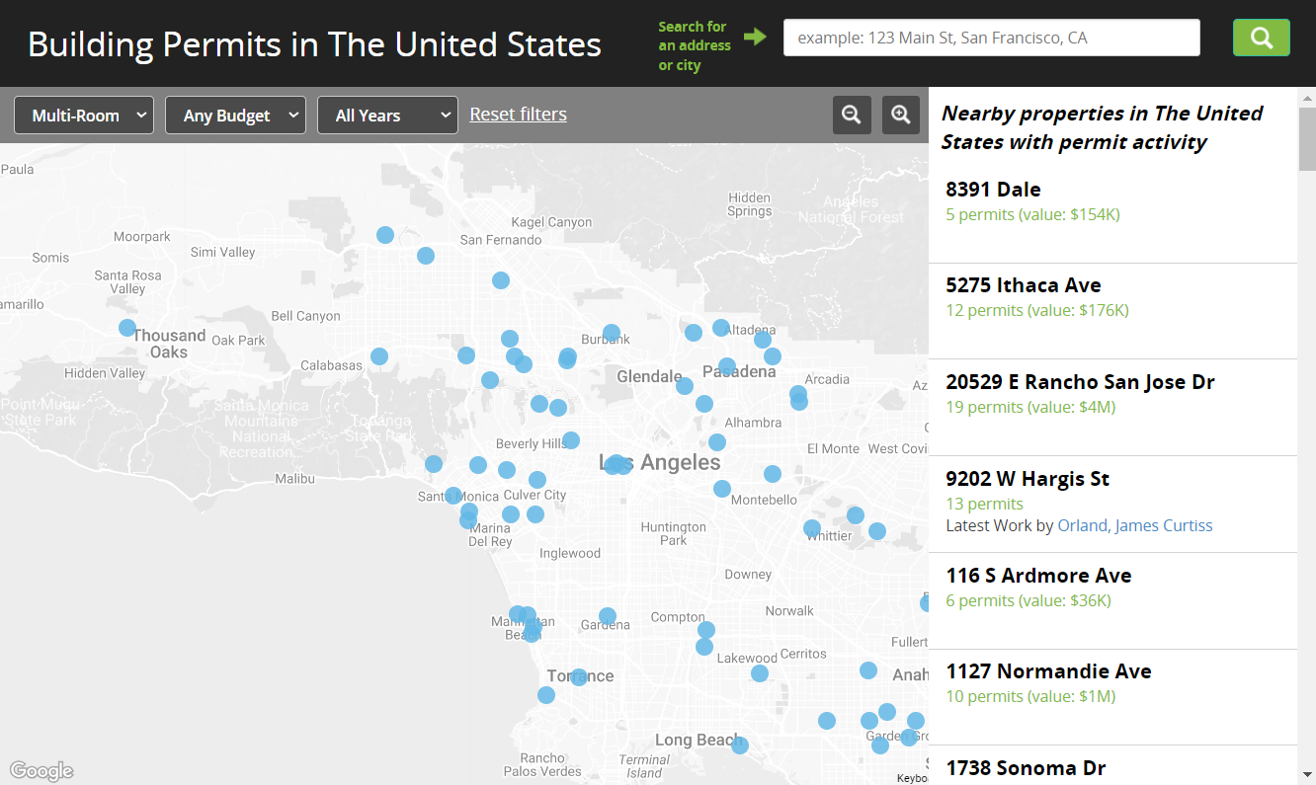
Task: Open the Any Budget dropdown
Action: (235, 115)
